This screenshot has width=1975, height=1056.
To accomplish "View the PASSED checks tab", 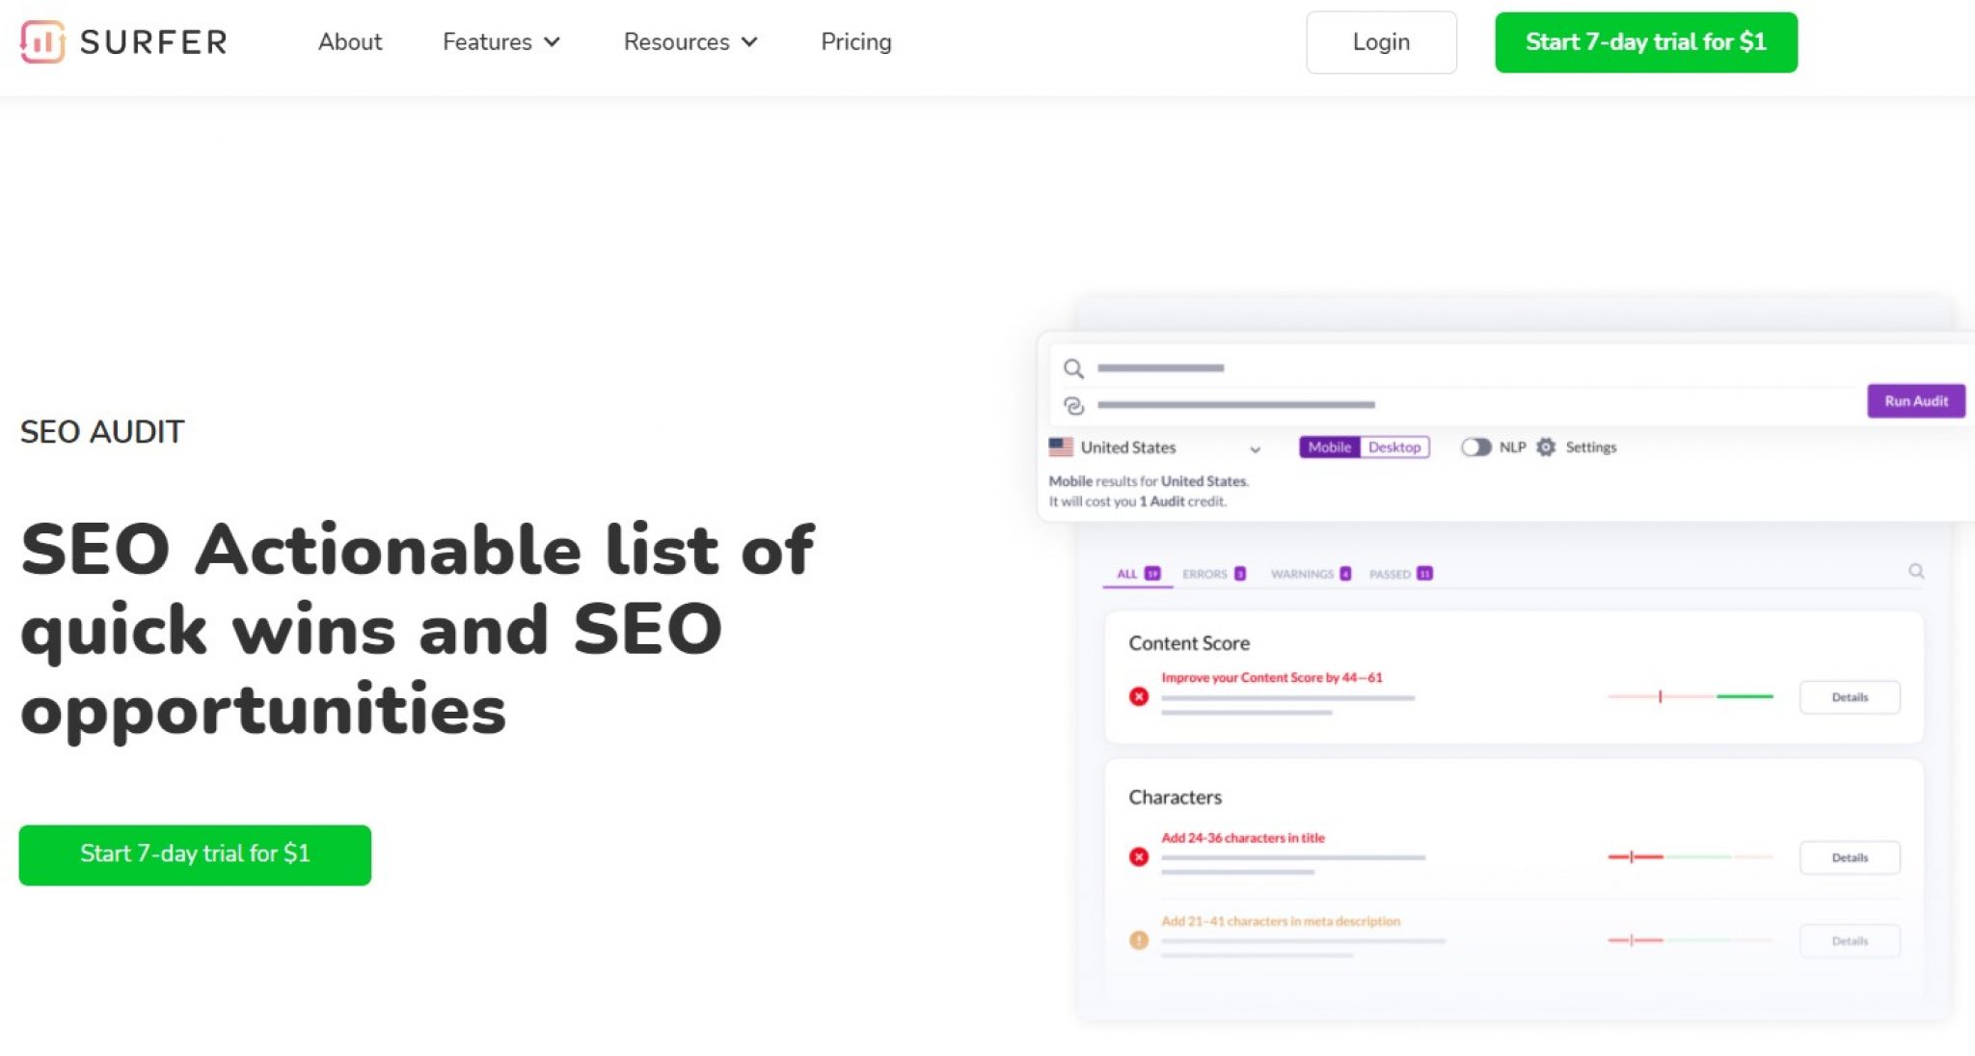I will coord(1391,573).
